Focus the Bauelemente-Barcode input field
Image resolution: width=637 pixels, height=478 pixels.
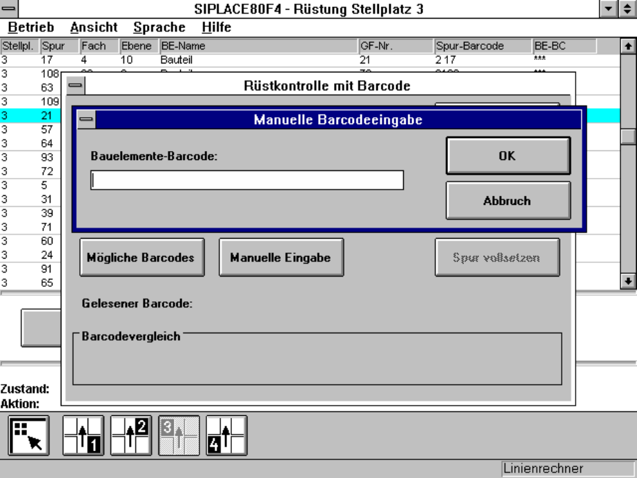point(247,180)
